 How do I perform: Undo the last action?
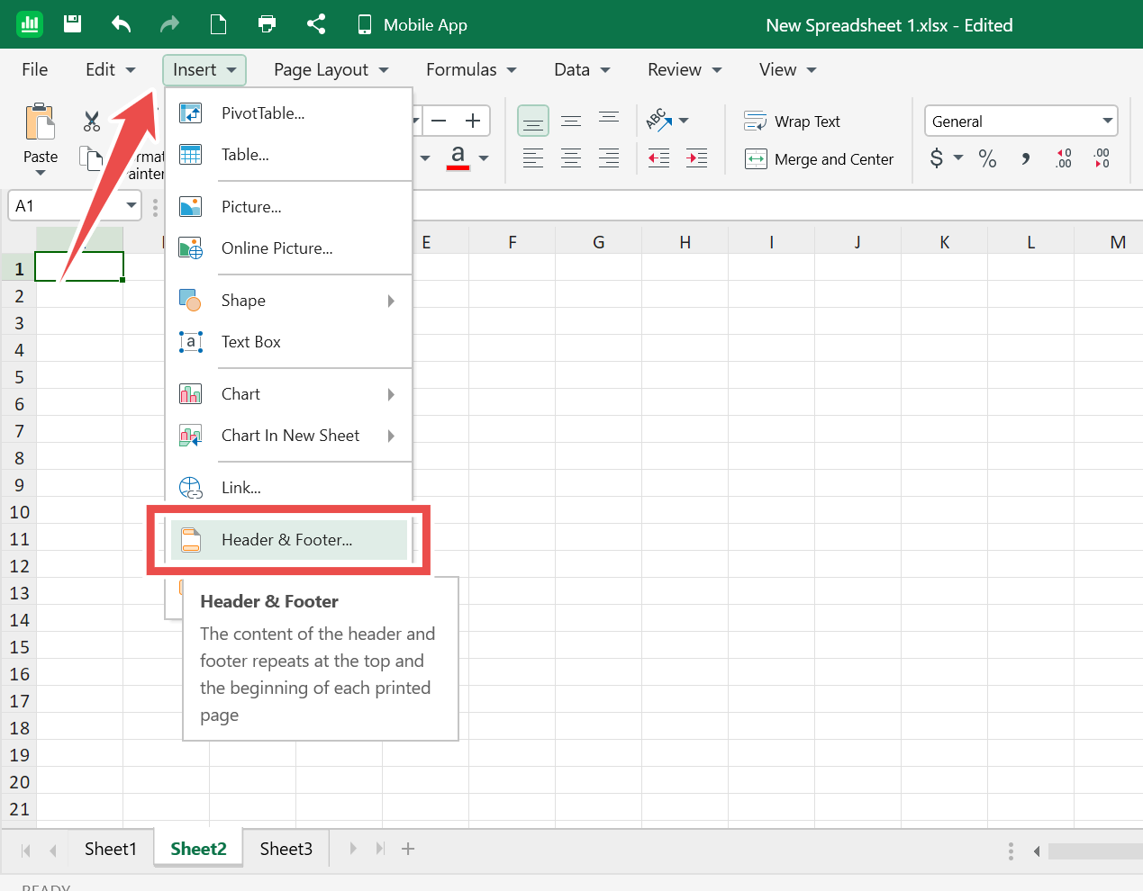tap(122, 24)
